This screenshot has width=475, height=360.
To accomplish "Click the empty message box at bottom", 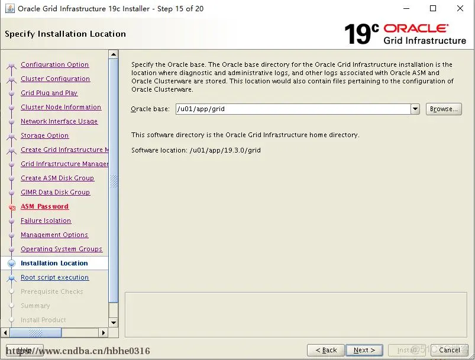I will click(x=296, y=314).
